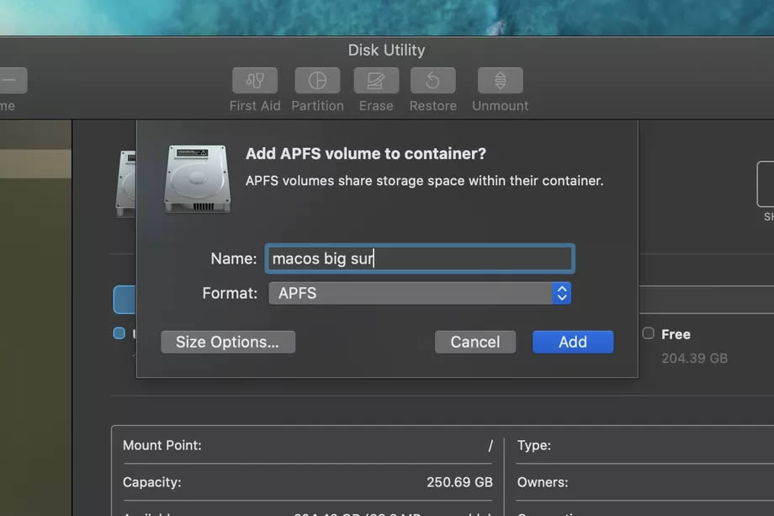
Task: Cancel adding the APFS volume
Action: click(474, 342)
